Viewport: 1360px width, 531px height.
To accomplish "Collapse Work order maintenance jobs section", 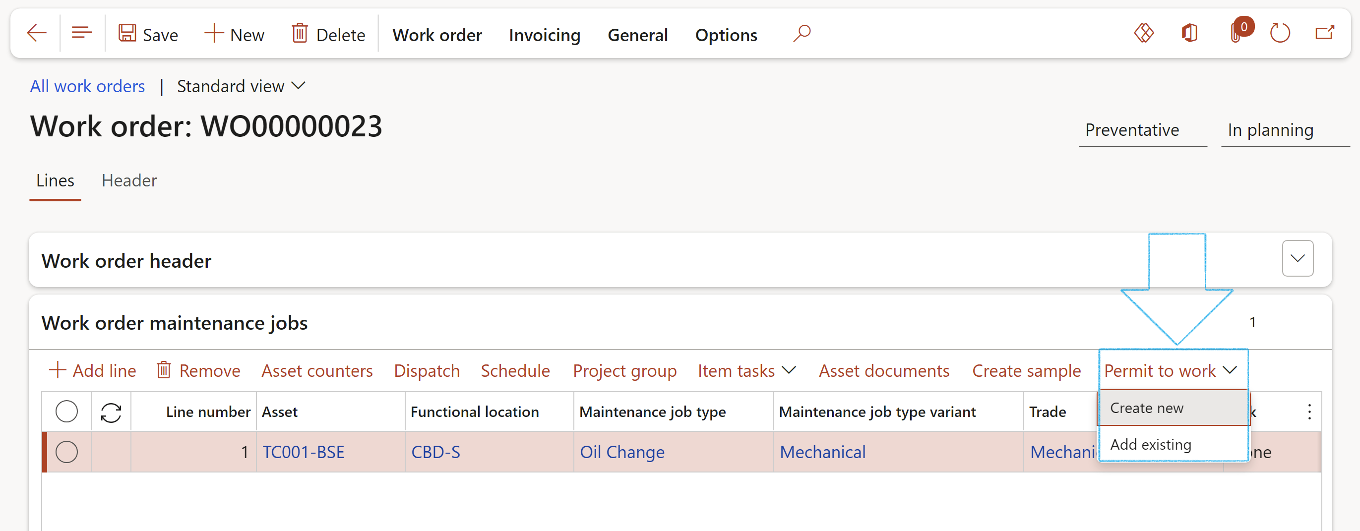I will coord(174,323).
